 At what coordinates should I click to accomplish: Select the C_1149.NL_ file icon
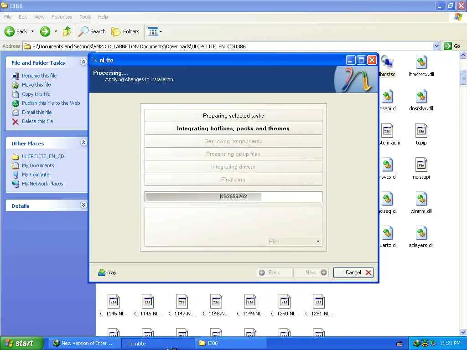[x=250, y=302]
